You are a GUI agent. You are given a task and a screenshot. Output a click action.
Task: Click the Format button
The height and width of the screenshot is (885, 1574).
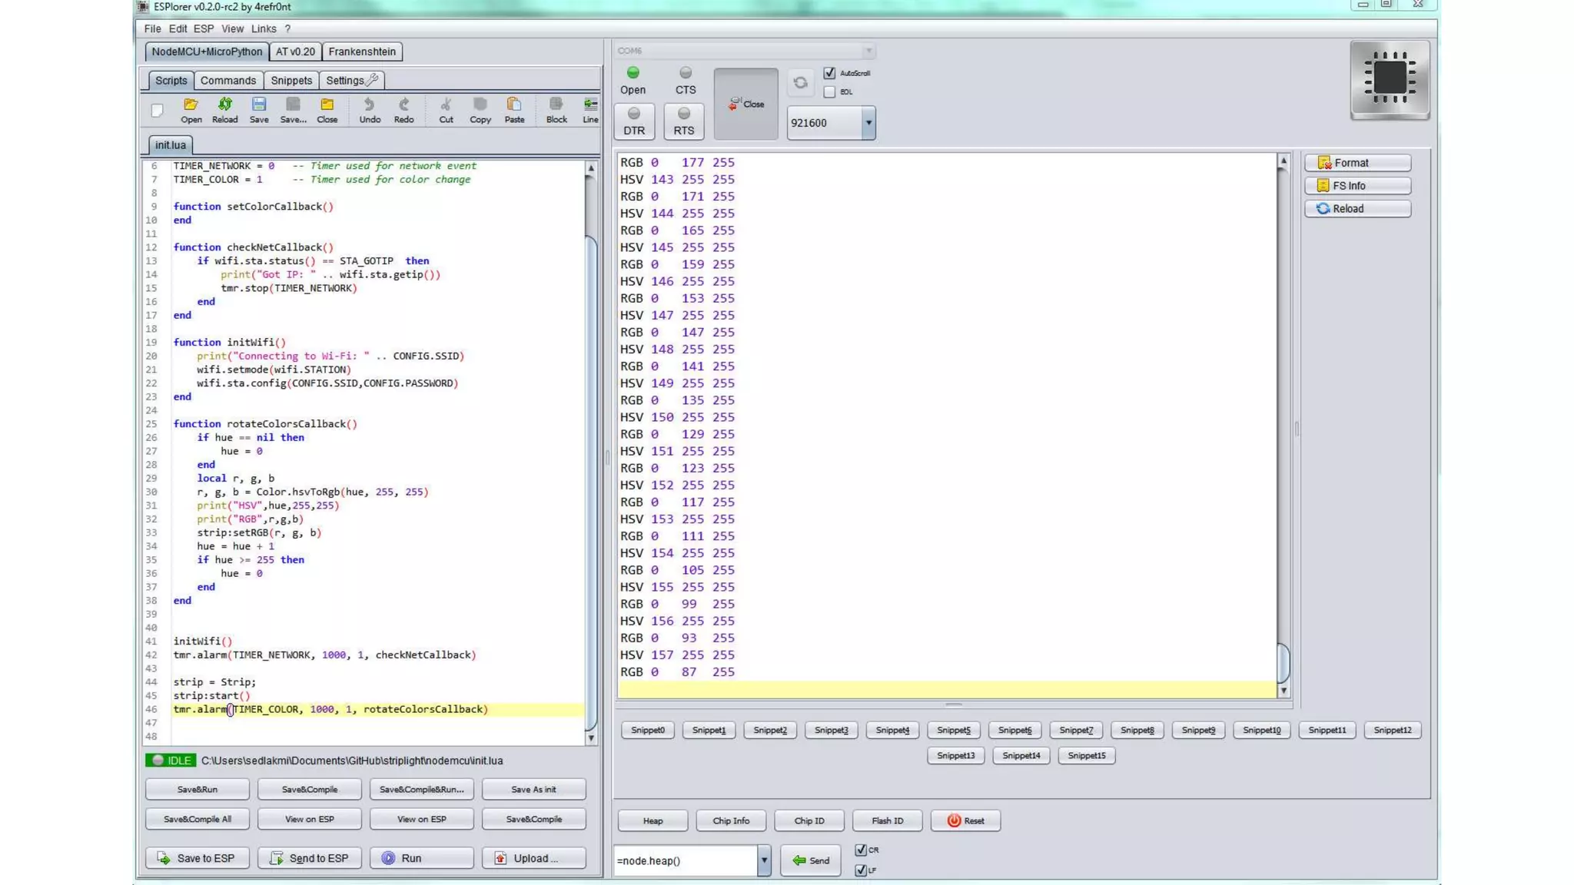coord(1357,163)
